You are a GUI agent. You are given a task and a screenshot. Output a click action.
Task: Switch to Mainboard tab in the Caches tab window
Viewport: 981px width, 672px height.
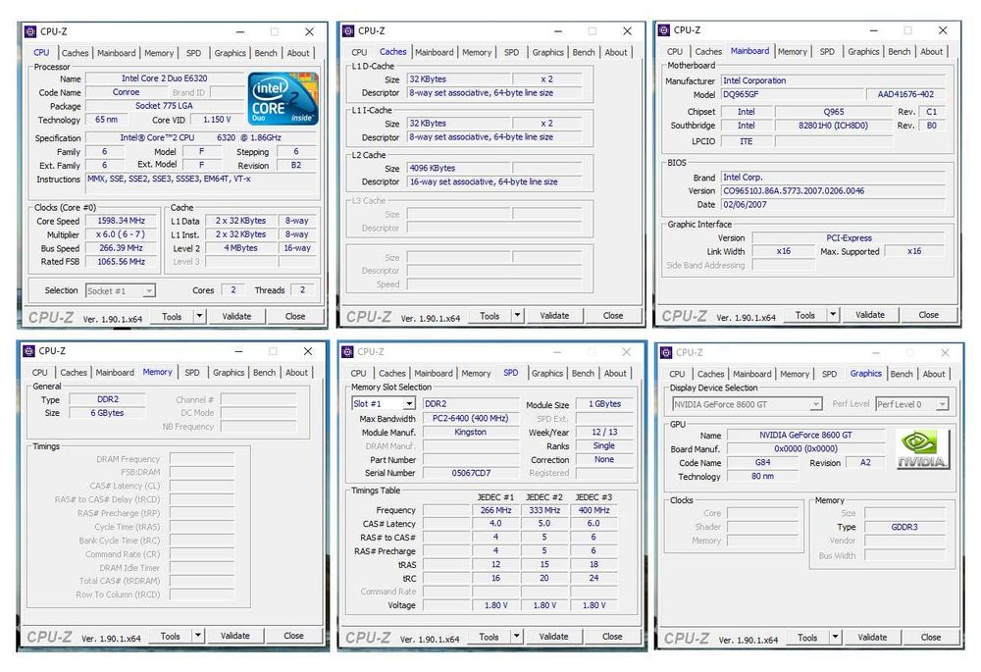435,53
